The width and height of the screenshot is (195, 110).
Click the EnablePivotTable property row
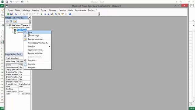(x=18, y=82)
